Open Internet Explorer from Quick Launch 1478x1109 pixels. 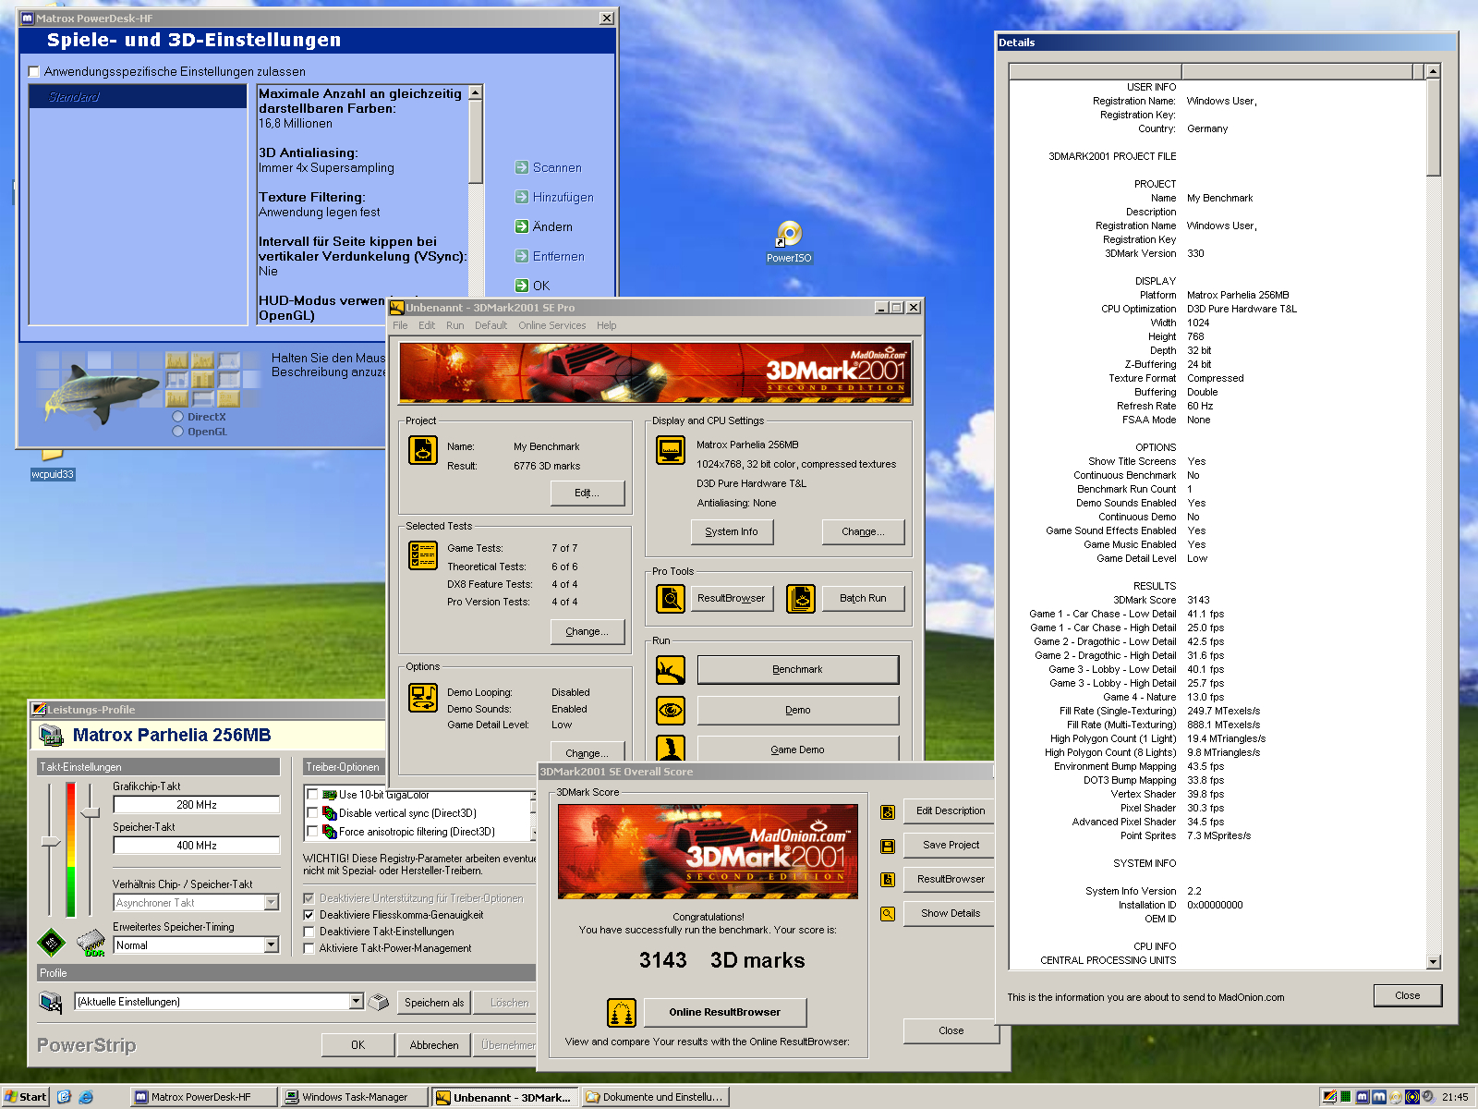[86, 1097]
